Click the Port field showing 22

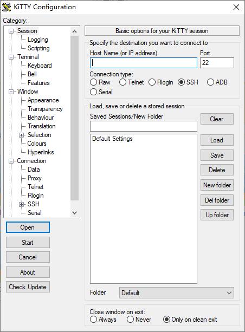click(217, 63)
